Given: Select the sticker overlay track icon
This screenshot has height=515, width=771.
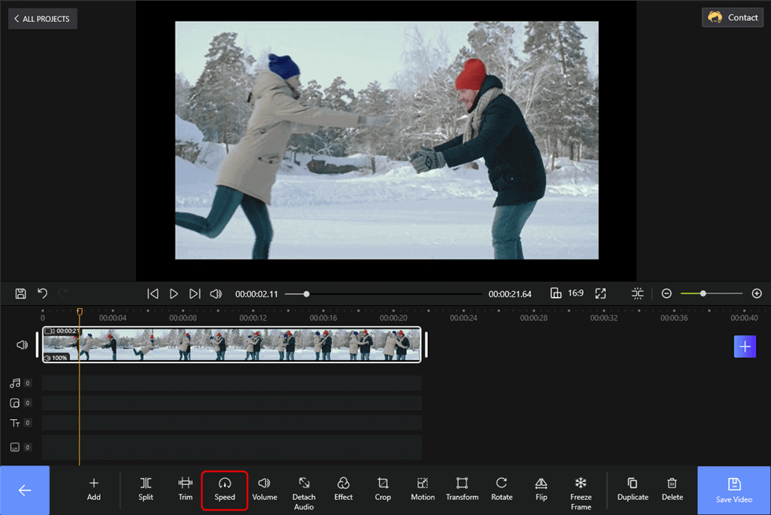Looking at the screenshot, I should (x=15, y=403).
